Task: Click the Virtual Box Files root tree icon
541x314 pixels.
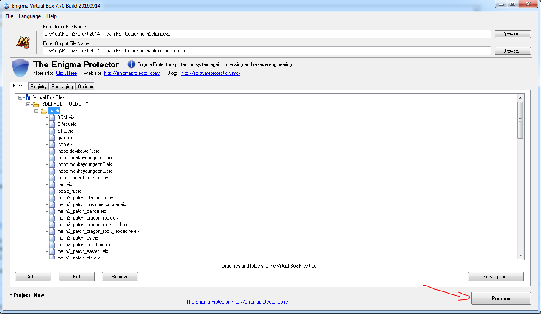Action: point(28,97)
